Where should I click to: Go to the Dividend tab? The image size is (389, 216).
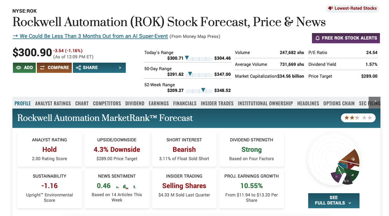[x=135, y=103]
